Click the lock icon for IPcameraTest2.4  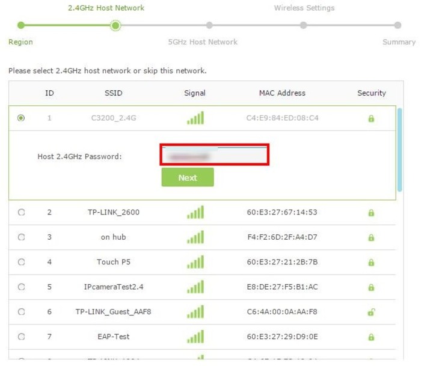click(x=371, y=287)
